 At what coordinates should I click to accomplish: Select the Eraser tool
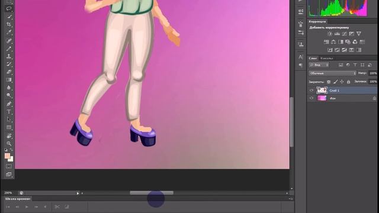point(9,72)
